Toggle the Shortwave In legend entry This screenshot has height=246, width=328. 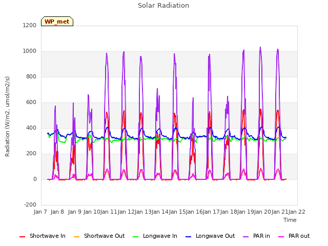[43, 236]
